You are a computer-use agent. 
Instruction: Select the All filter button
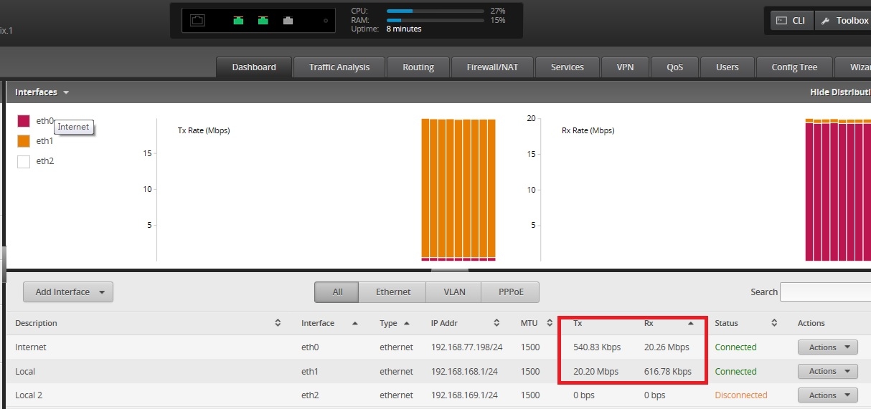click(x=338, y=292)
